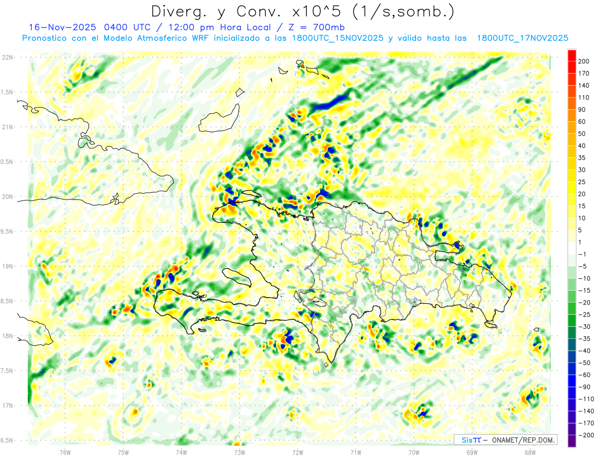
Task: Click the longitude label '71W'
Action: pyautogui.click(x=356, y=452)
